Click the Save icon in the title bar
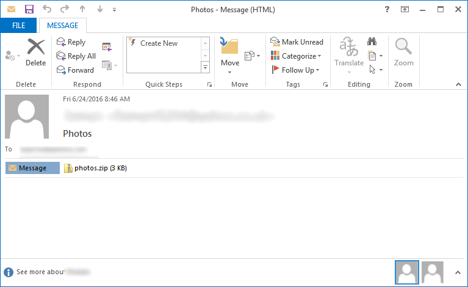Viewport: 468px width, 287px height. [x=29, y=10]
